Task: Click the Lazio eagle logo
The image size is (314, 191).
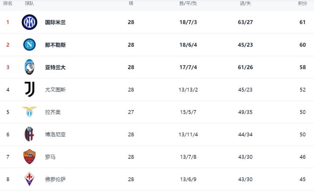Action: [29, 112]
